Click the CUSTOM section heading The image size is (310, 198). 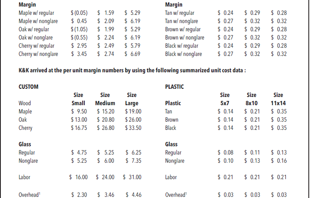click(29, 87)
